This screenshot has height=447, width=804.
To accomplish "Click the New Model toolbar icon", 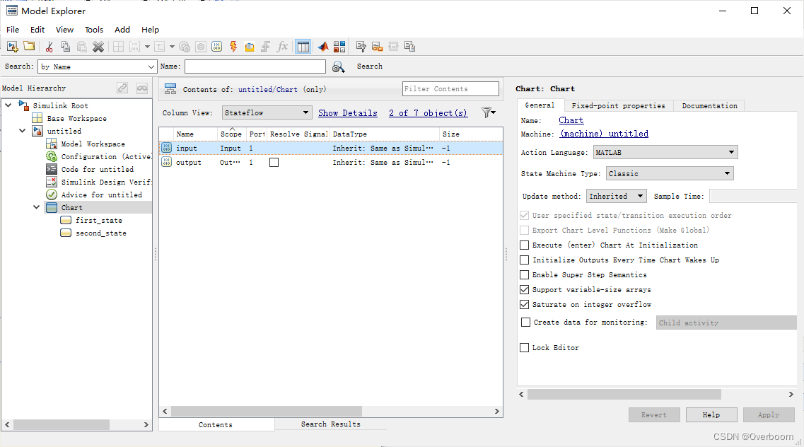I will pos(12,47).
